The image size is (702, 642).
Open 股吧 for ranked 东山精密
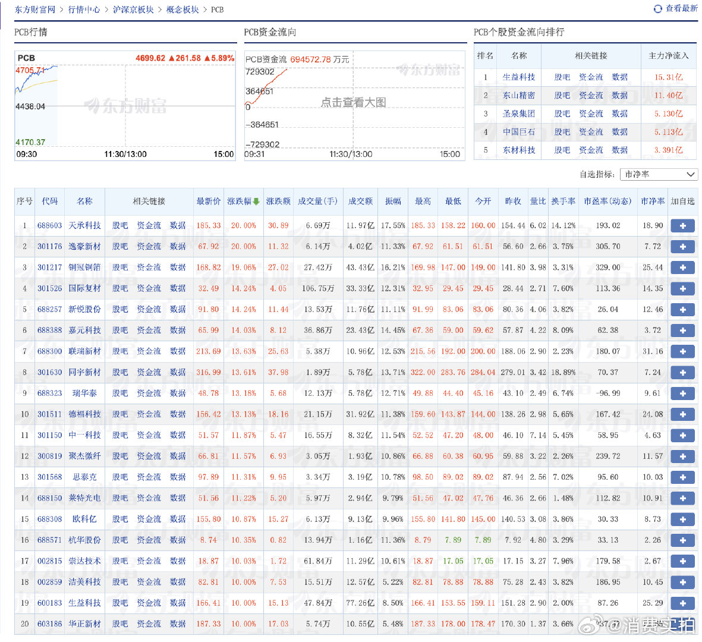tap(562, 95)
